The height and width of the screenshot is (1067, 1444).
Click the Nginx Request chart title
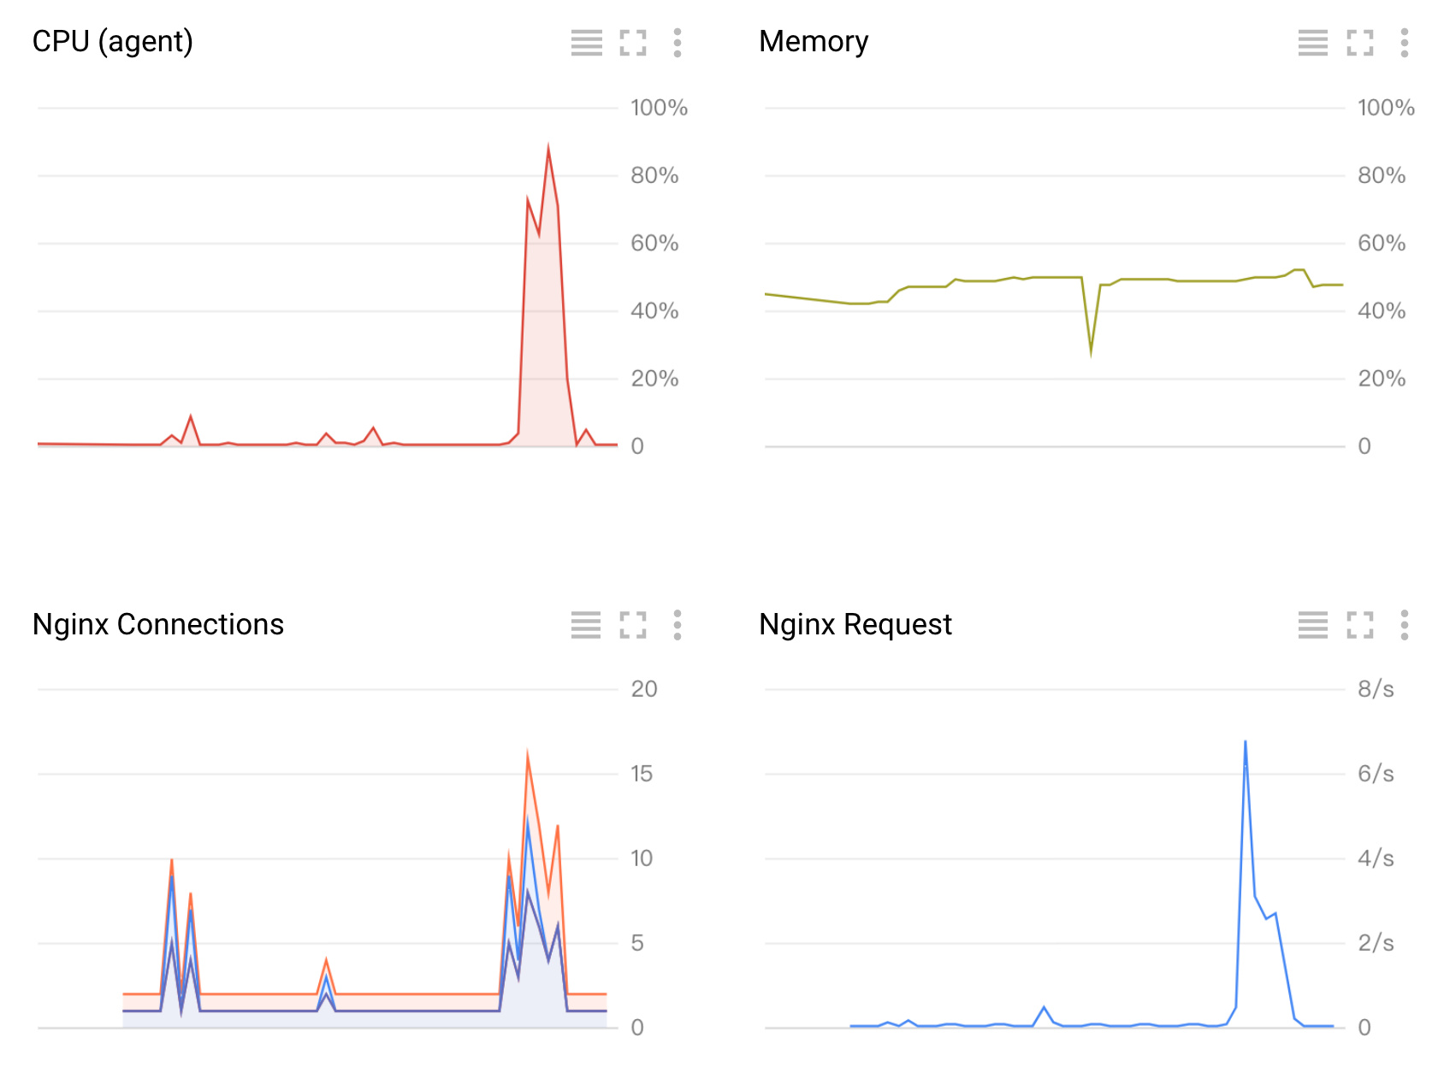855,625
